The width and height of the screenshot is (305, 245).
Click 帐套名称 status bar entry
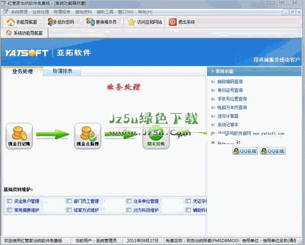(202, 241)
